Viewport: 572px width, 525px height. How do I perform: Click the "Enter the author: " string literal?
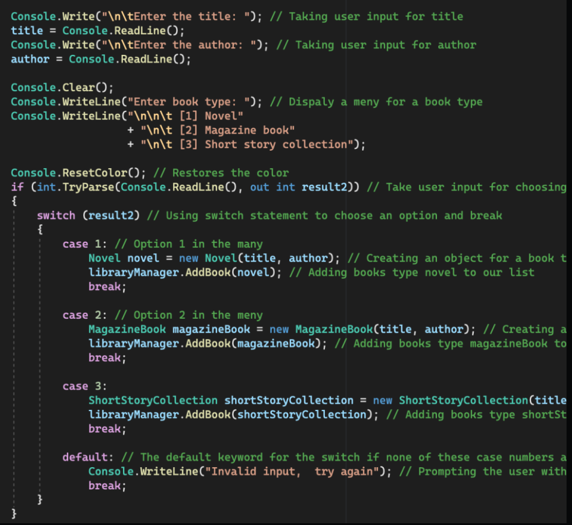pyautogui.click(x=180, y=45)
